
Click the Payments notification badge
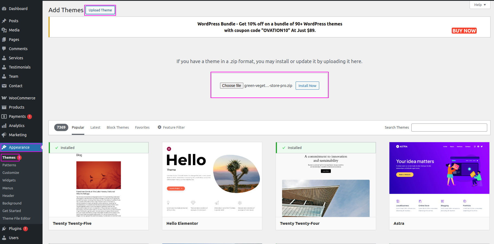coord(30,117)
